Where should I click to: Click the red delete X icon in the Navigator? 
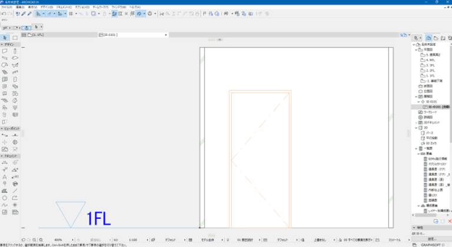pyautogui.click(x=450, y=221)
